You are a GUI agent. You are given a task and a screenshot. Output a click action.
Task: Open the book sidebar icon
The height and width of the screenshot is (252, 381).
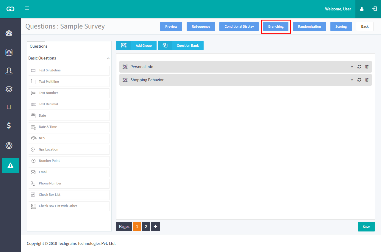point(9,53)
